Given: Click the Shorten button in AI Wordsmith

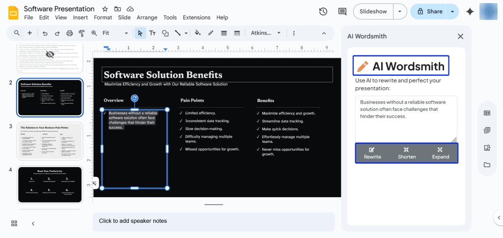Looking at the screenshot, I should (x=407, y=153).
